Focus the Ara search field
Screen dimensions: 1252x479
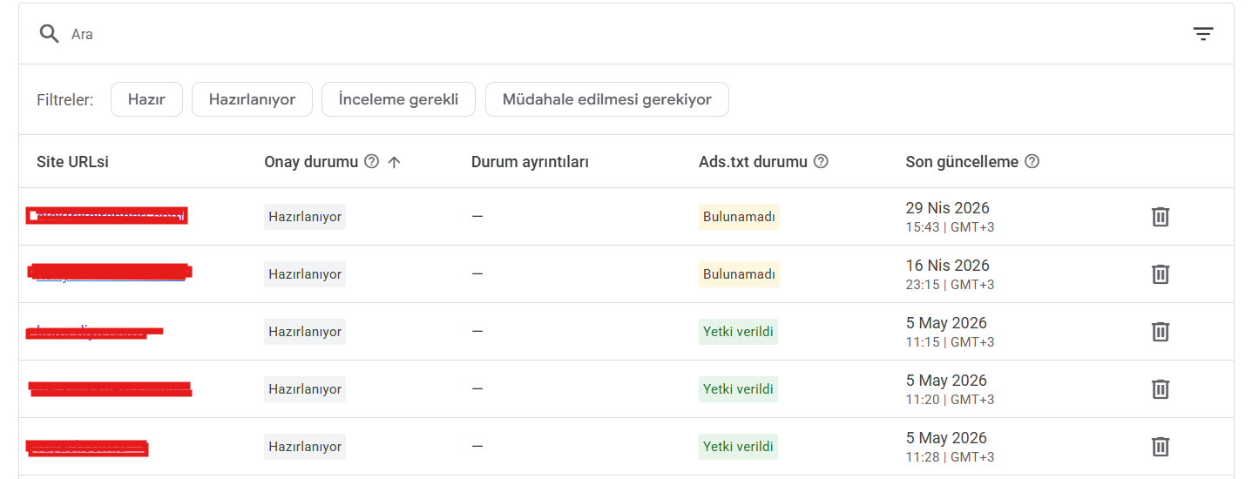coord(610,34)
